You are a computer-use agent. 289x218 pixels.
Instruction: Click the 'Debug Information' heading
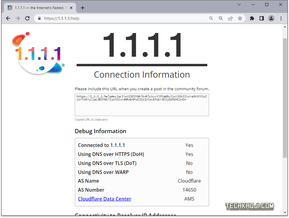[100, 131]
